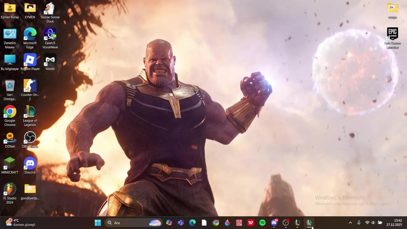Open battery status tray icon
Viewport: 407px width, 229px height.
click(380, 223)
